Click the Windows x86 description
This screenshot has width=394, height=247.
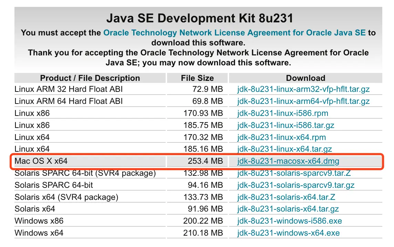[x=39, y=221]
